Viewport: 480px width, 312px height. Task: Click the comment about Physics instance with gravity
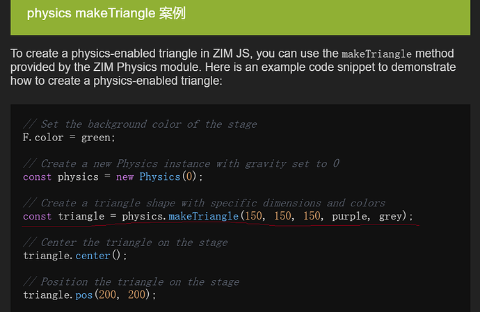click(182, 164)
